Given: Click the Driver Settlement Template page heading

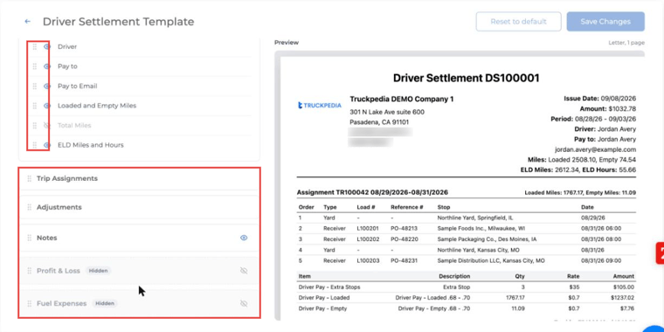Looking at the screenshot, I should coord(119,22).
